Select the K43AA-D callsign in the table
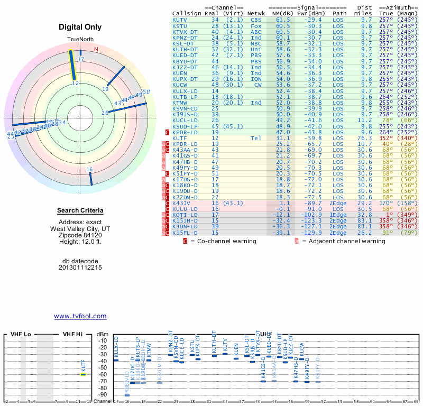Screen dimensions: 423x406 185,150
